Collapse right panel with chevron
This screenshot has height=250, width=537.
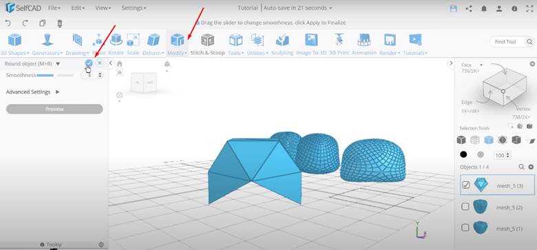click(x=451, y=63)
